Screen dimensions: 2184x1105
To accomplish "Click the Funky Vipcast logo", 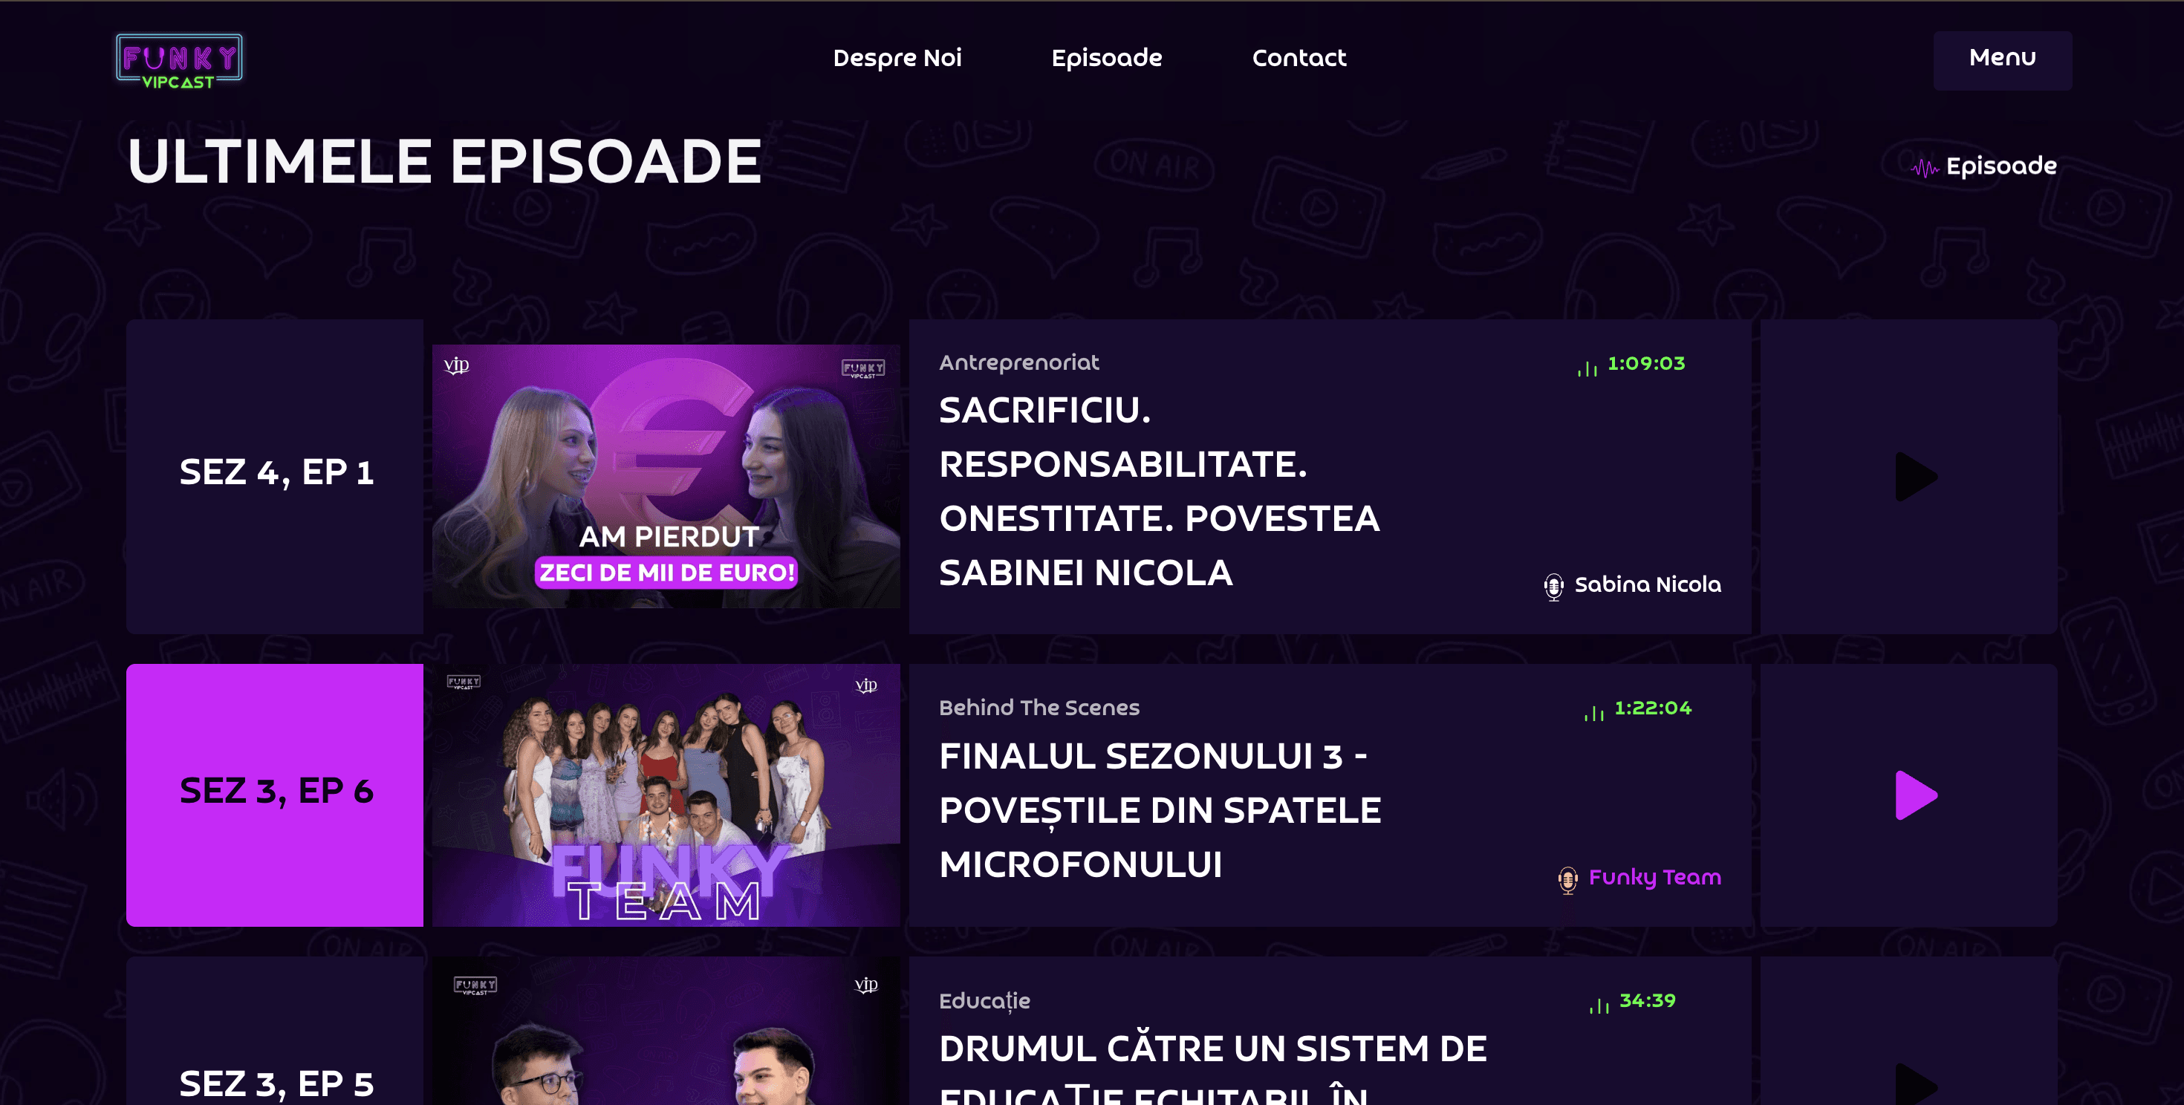I will coord(179,61).
